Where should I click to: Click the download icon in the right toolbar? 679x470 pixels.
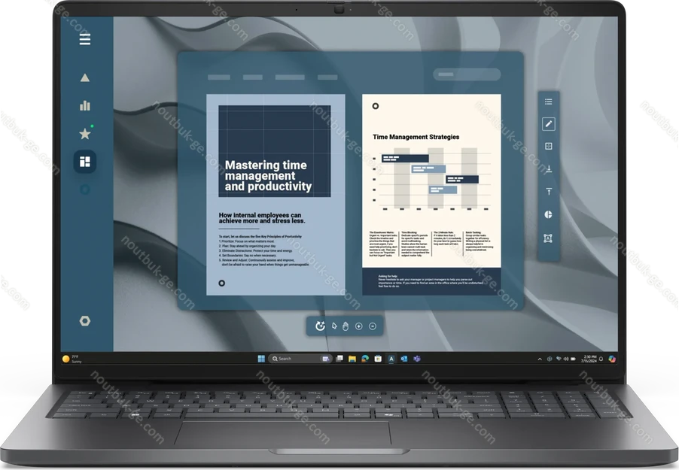pyautogui.click(x=549, y=169)
